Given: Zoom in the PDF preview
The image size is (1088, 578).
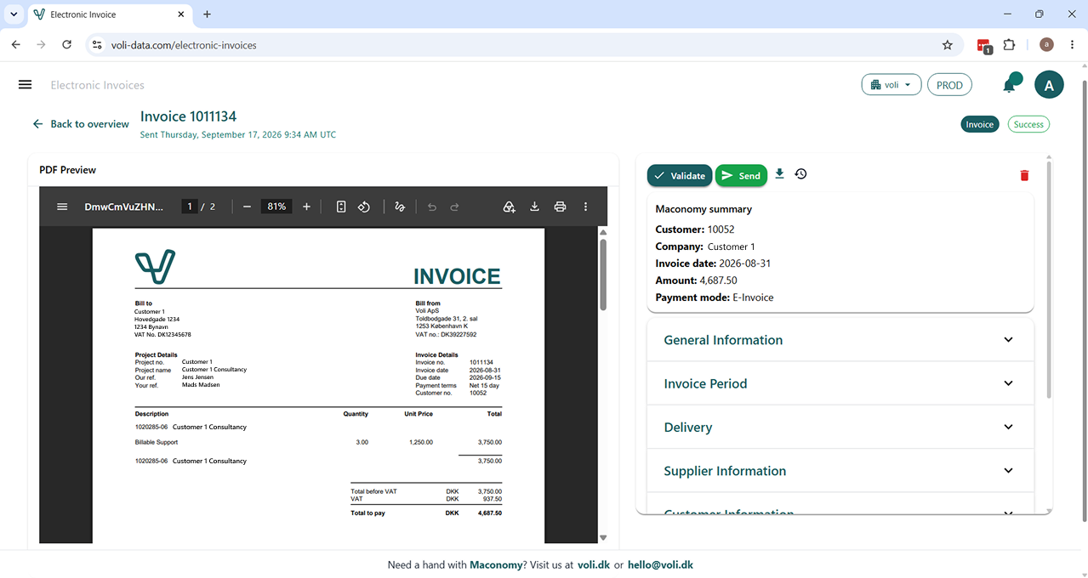Looking at the screenshot, I should click(x=306, y=207).
